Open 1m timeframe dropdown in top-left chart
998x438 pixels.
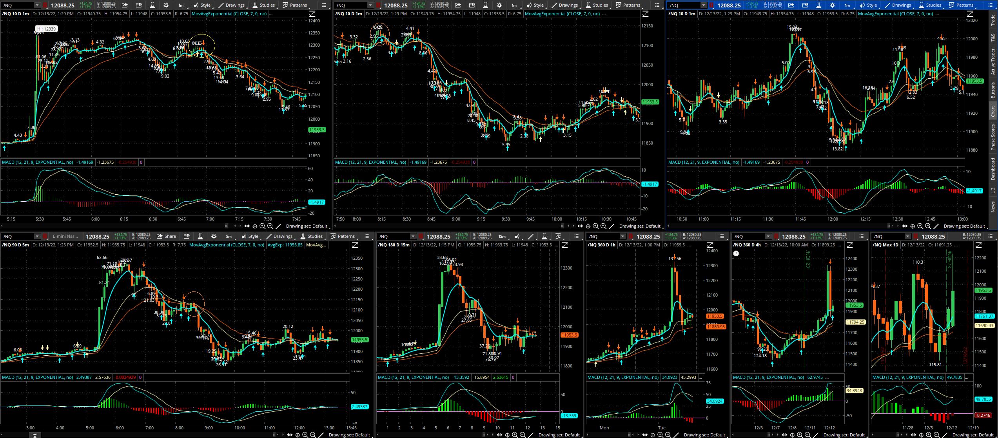181,5
